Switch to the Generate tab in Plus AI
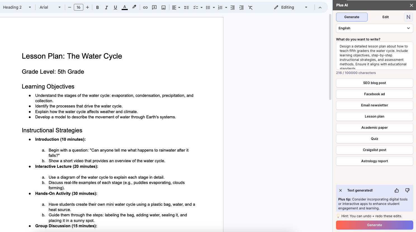 (352, 17)
